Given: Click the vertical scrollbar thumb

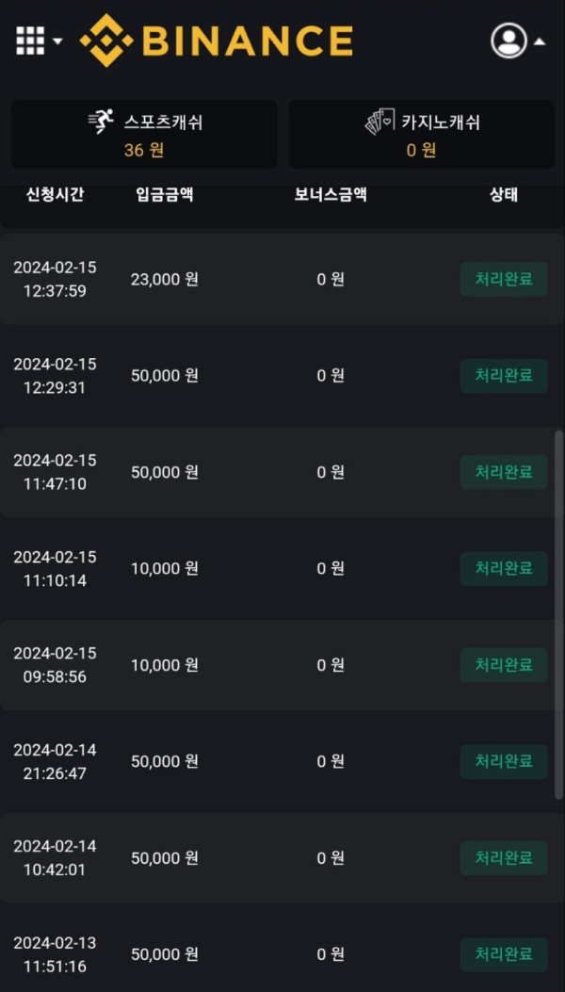Looking at the screenshot, I should coord(558,614).
